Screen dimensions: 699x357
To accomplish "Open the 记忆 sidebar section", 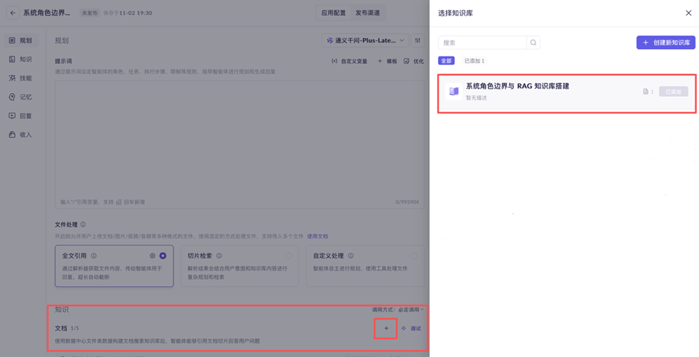I will click(x=22, y=97).
